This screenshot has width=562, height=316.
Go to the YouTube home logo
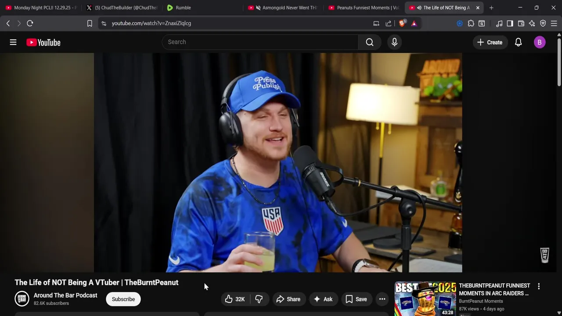(x=43, y=43)
